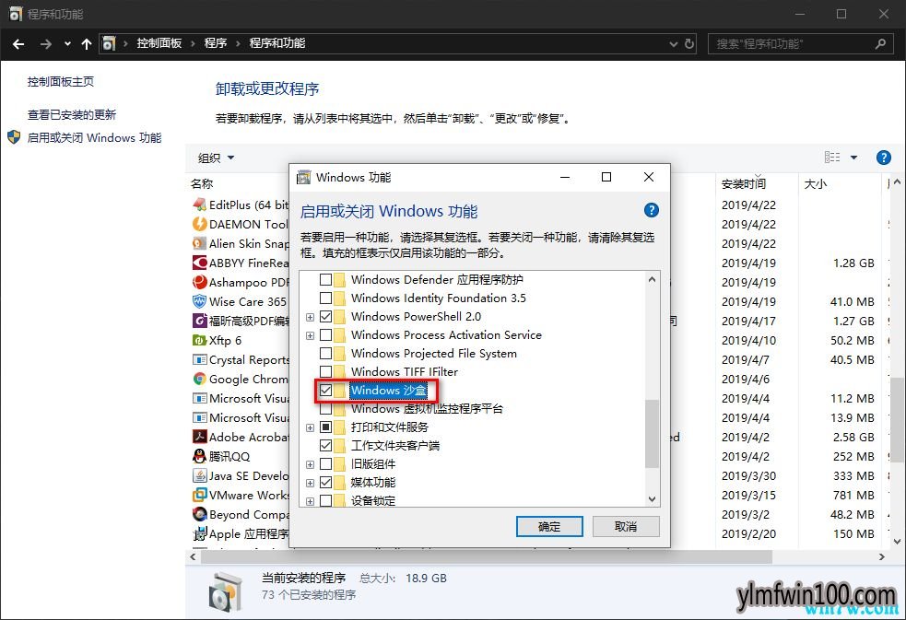The width and height of the screenshot is (906, 620).
Task: Click 控制面板 breadcrumb in address bar
Action: pos(159,43)
